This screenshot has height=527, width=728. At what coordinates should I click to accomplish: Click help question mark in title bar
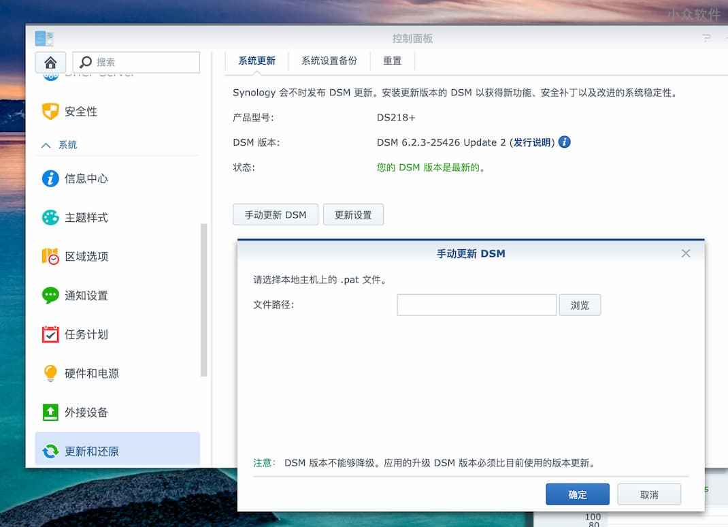707,38
